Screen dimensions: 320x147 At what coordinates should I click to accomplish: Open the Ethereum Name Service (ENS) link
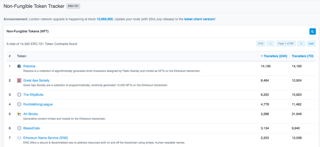pyautogui.click(x=46, y=138)
